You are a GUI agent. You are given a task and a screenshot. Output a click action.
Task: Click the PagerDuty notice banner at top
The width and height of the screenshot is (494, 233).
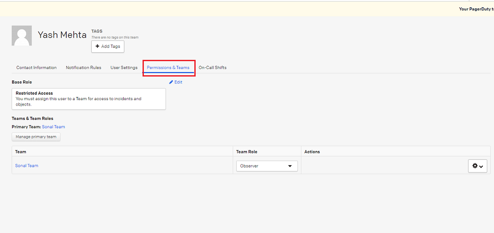[x=476, y=9]
